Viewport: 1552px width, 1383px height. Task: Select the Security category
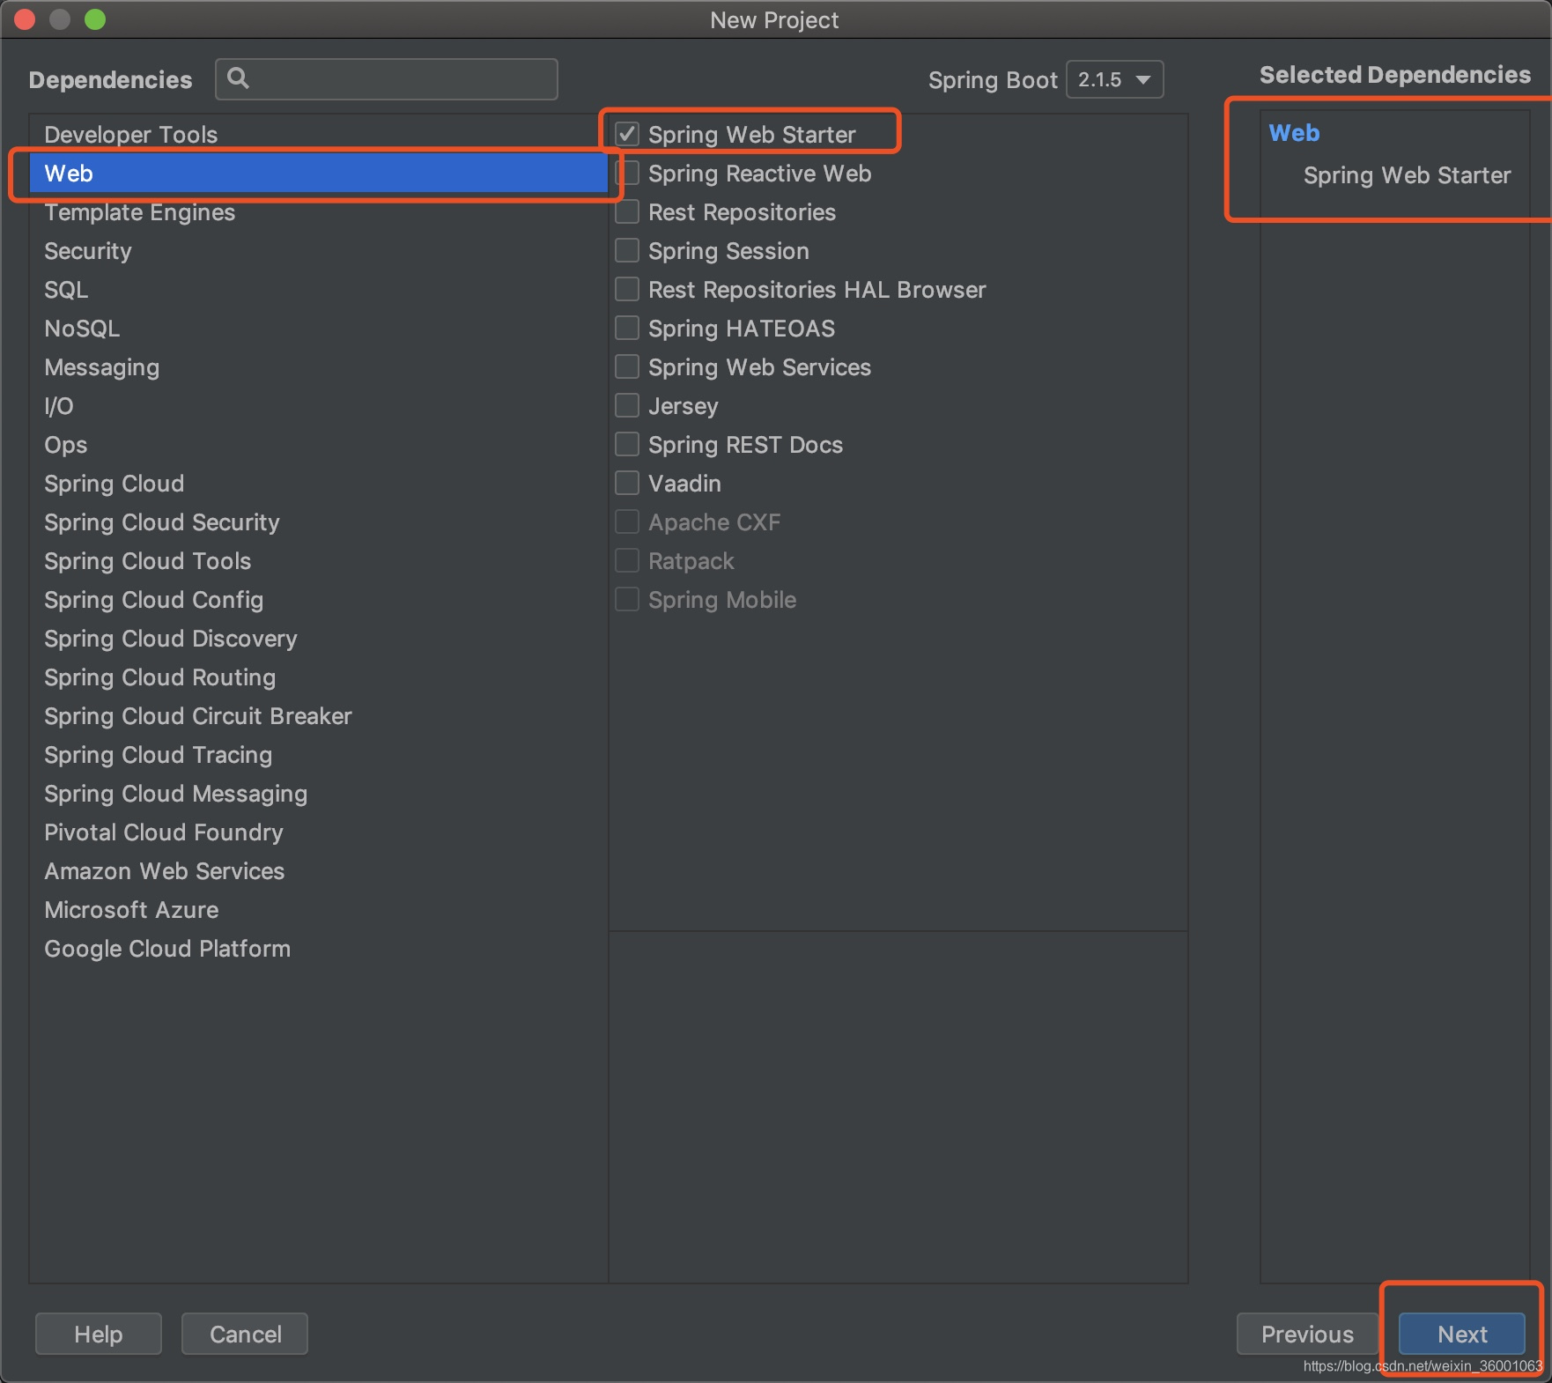tap(318, 250)
